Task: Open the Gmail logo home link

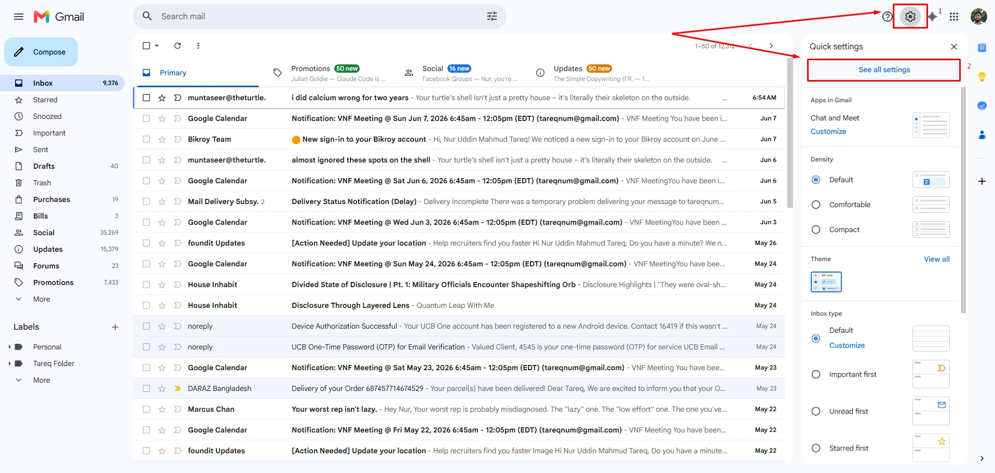Action: coord(59,17)
